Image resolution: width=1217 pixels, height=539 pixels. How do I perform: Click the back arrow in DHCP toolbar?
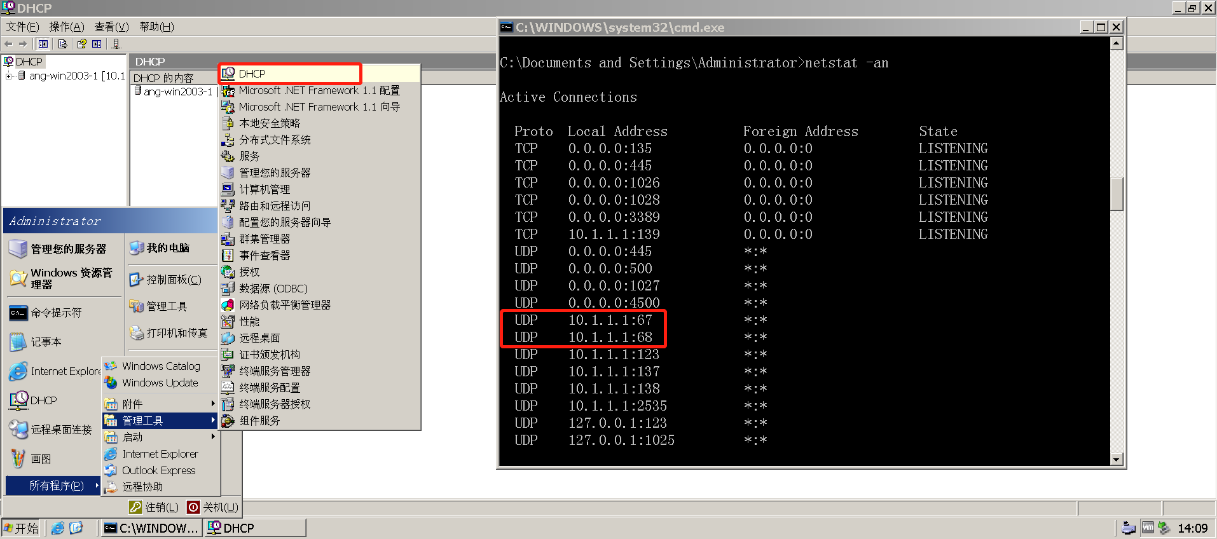8,44
